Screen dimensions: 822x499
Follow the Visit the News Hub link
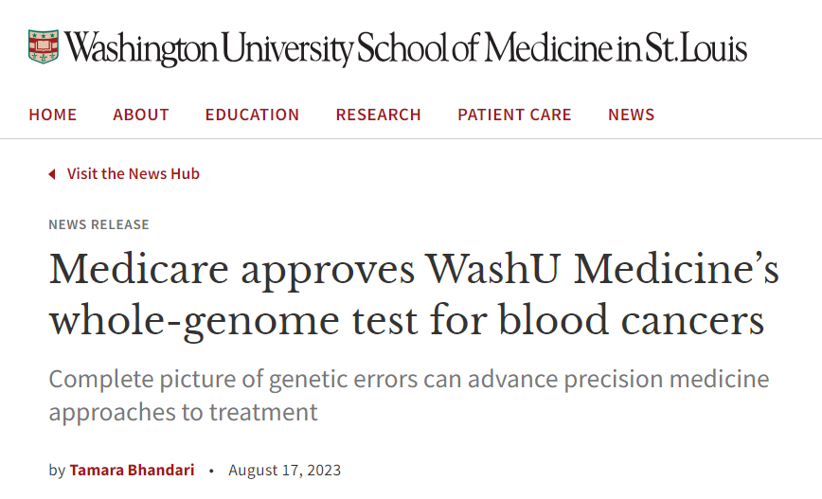(133, 174)
